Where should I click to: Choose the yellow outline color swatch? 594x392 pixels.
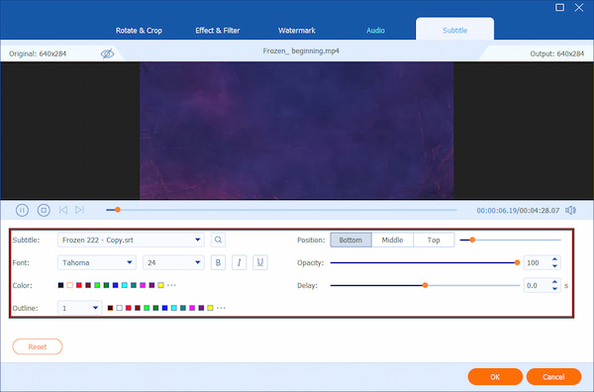(210, 308)
